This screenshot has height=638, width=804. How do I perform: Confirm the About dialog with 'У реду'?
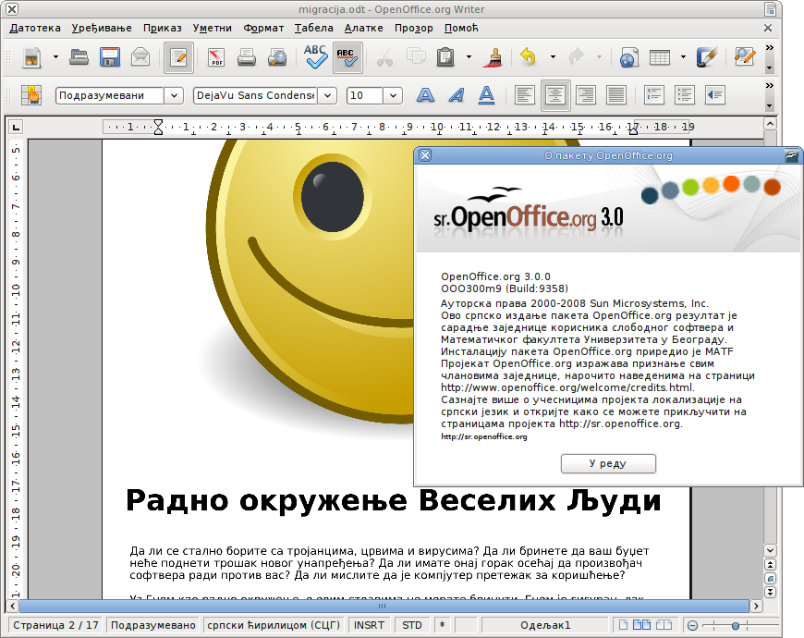[x=608, y=463]
